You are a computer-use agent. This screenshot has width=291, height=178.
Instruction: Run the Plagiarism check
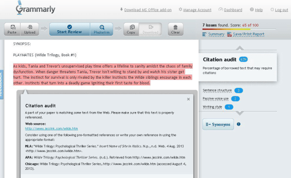(x=102, y=29)
